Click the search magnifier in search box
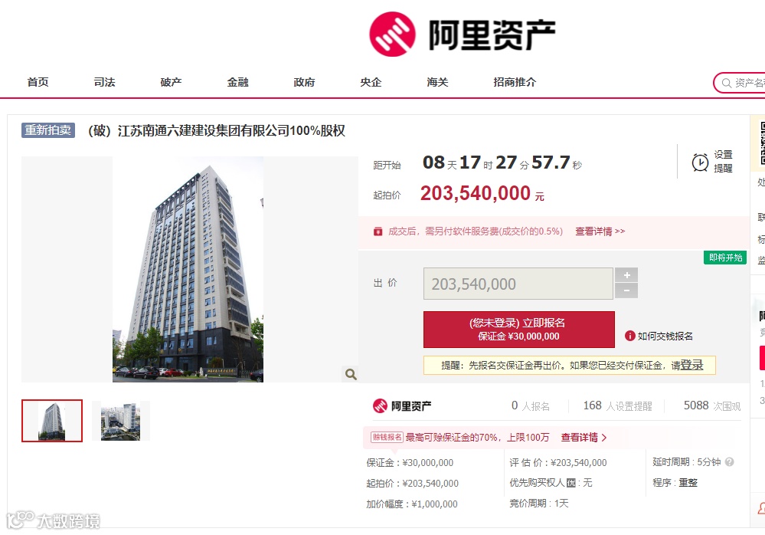The height and width of the screenshot is (535, 765). pyautogui.click(x=727, y=83)
